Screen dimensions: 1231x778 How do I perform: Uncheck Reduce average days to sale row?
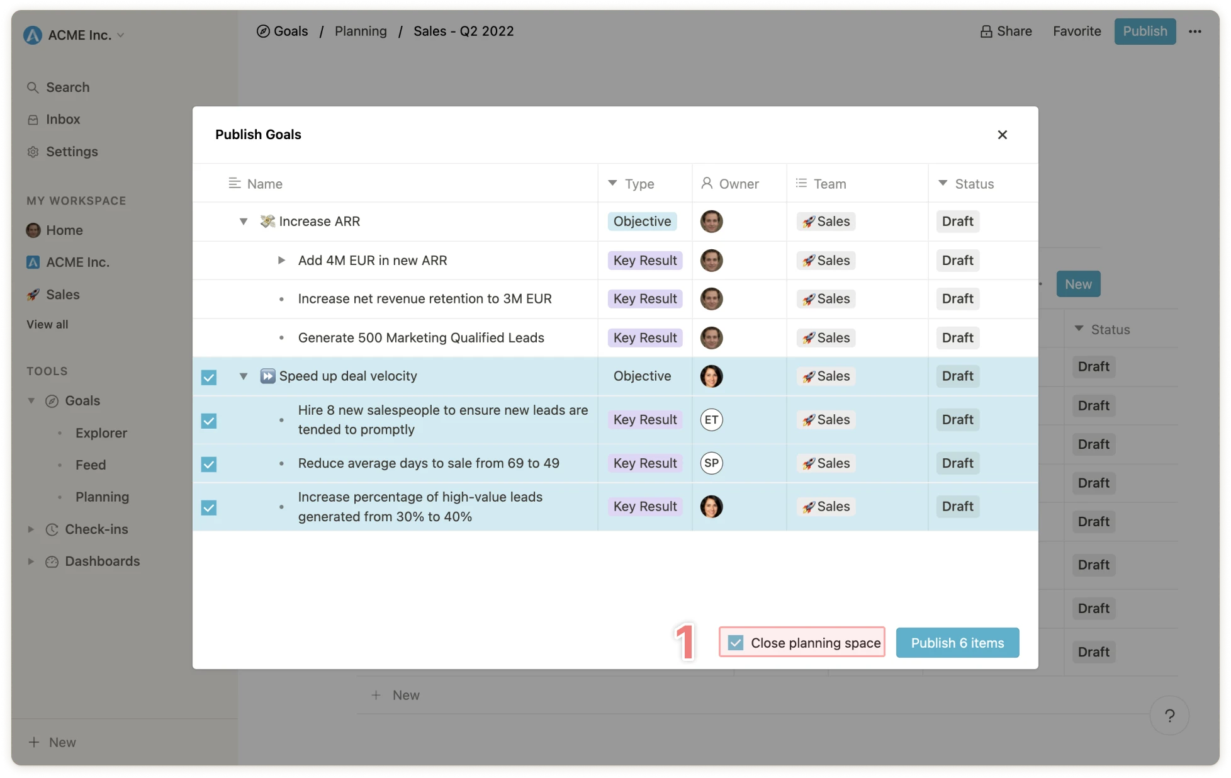pos(209,464)
